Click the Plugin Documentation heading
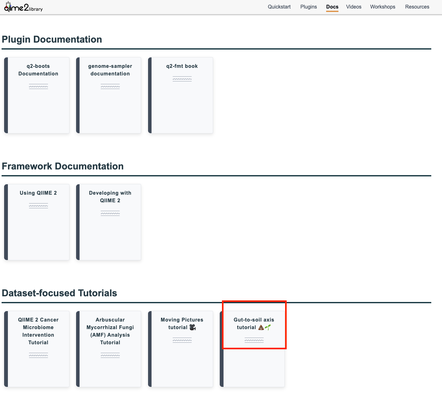442x396 pixels. point(52,39)
